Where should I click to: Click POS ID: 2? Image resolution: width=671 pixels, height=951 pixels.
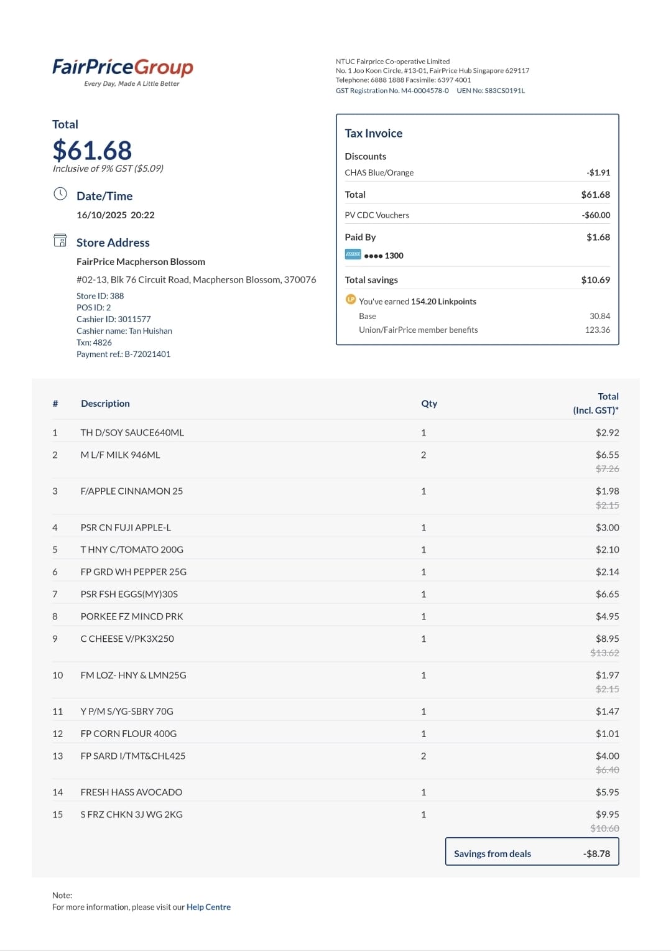(x=94, y=308)
